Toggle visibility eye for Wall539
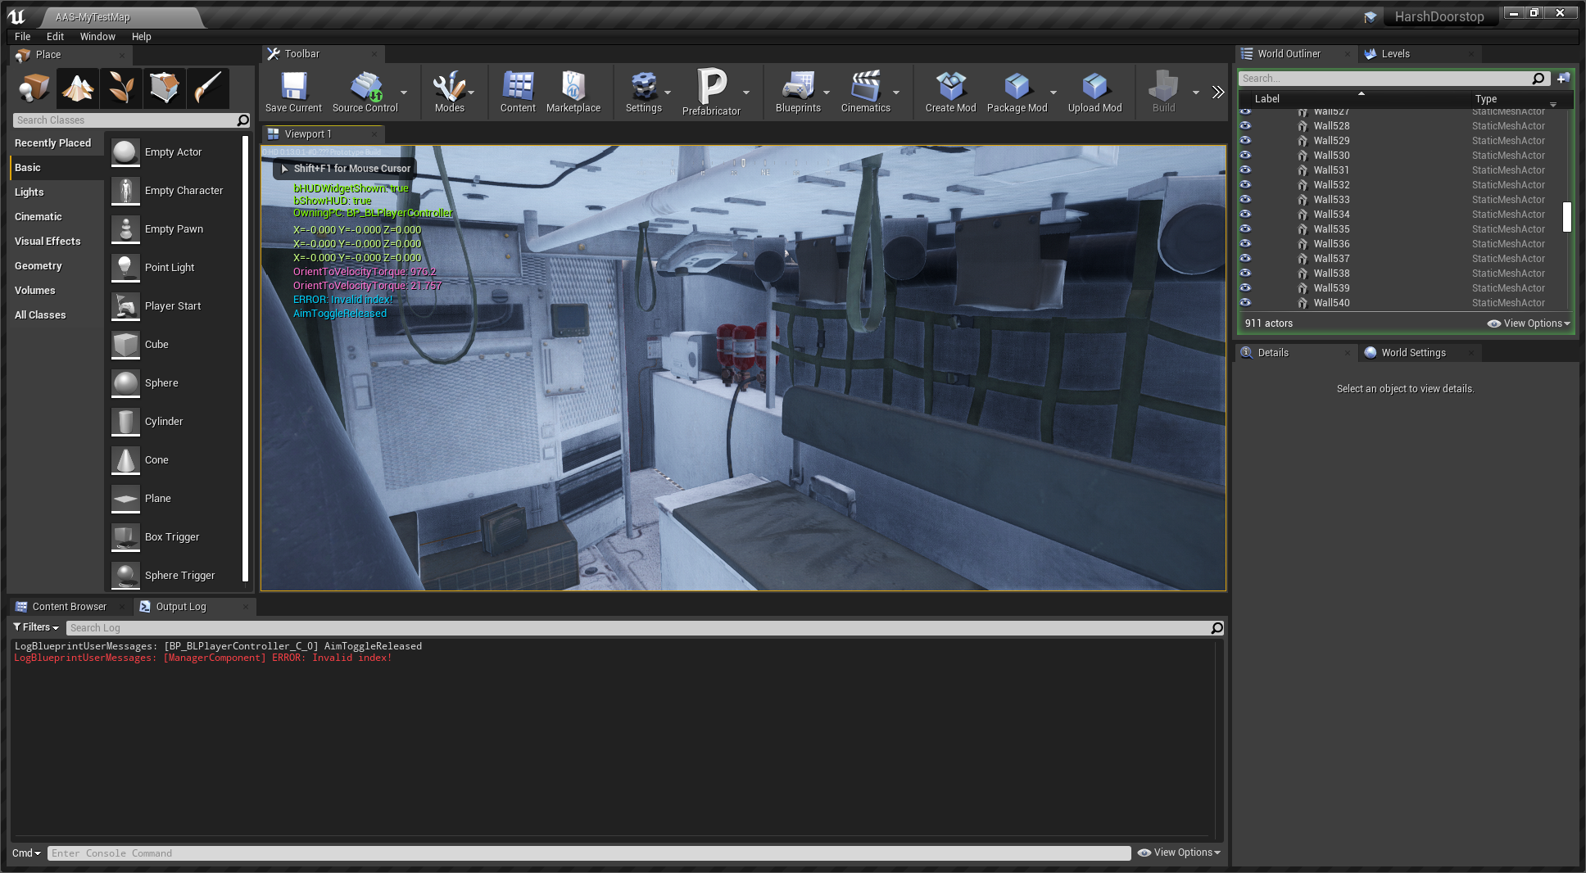 pyautogui.click(x=1245, y=288)
